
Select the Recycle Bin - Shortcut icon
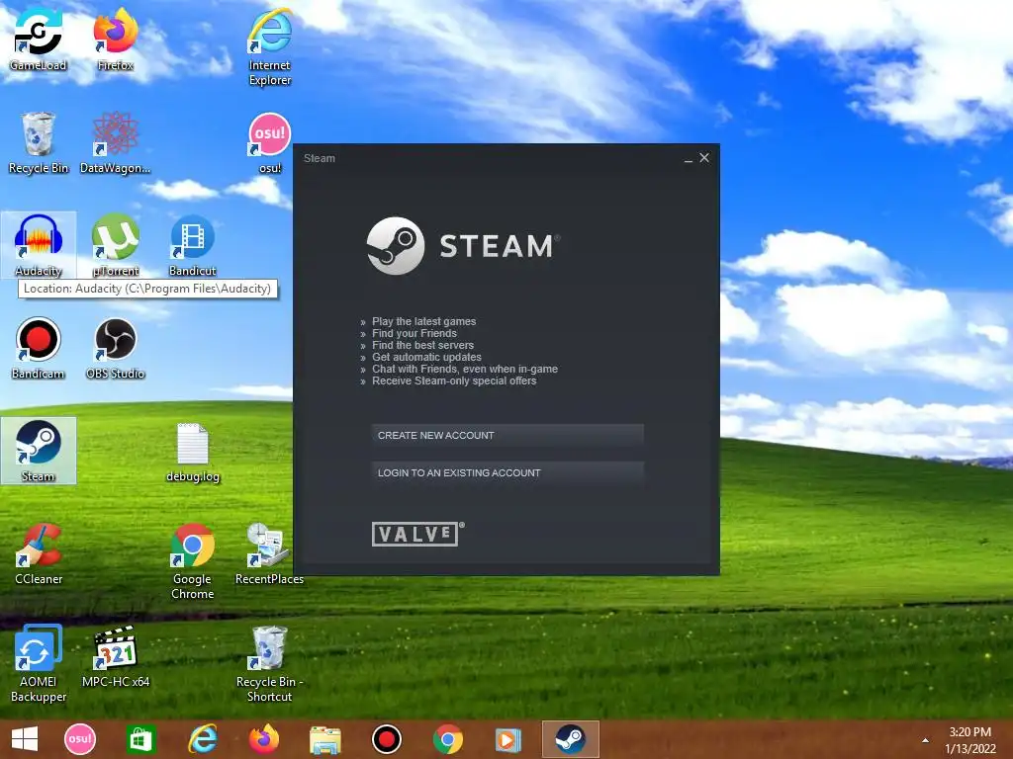point(269,663)
